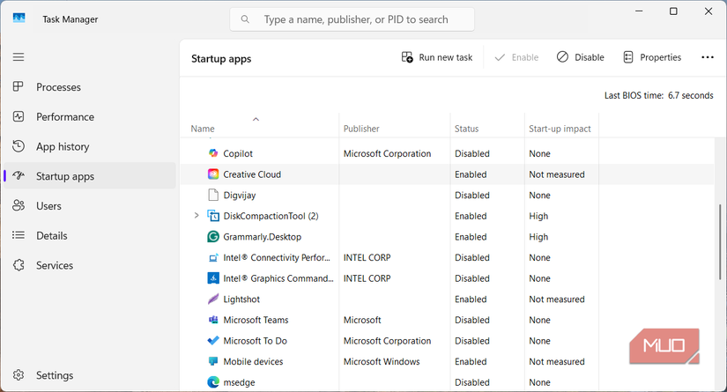Click Disabled status of Digvijay
Screen dimensions: 727x392
pos(472,195)
